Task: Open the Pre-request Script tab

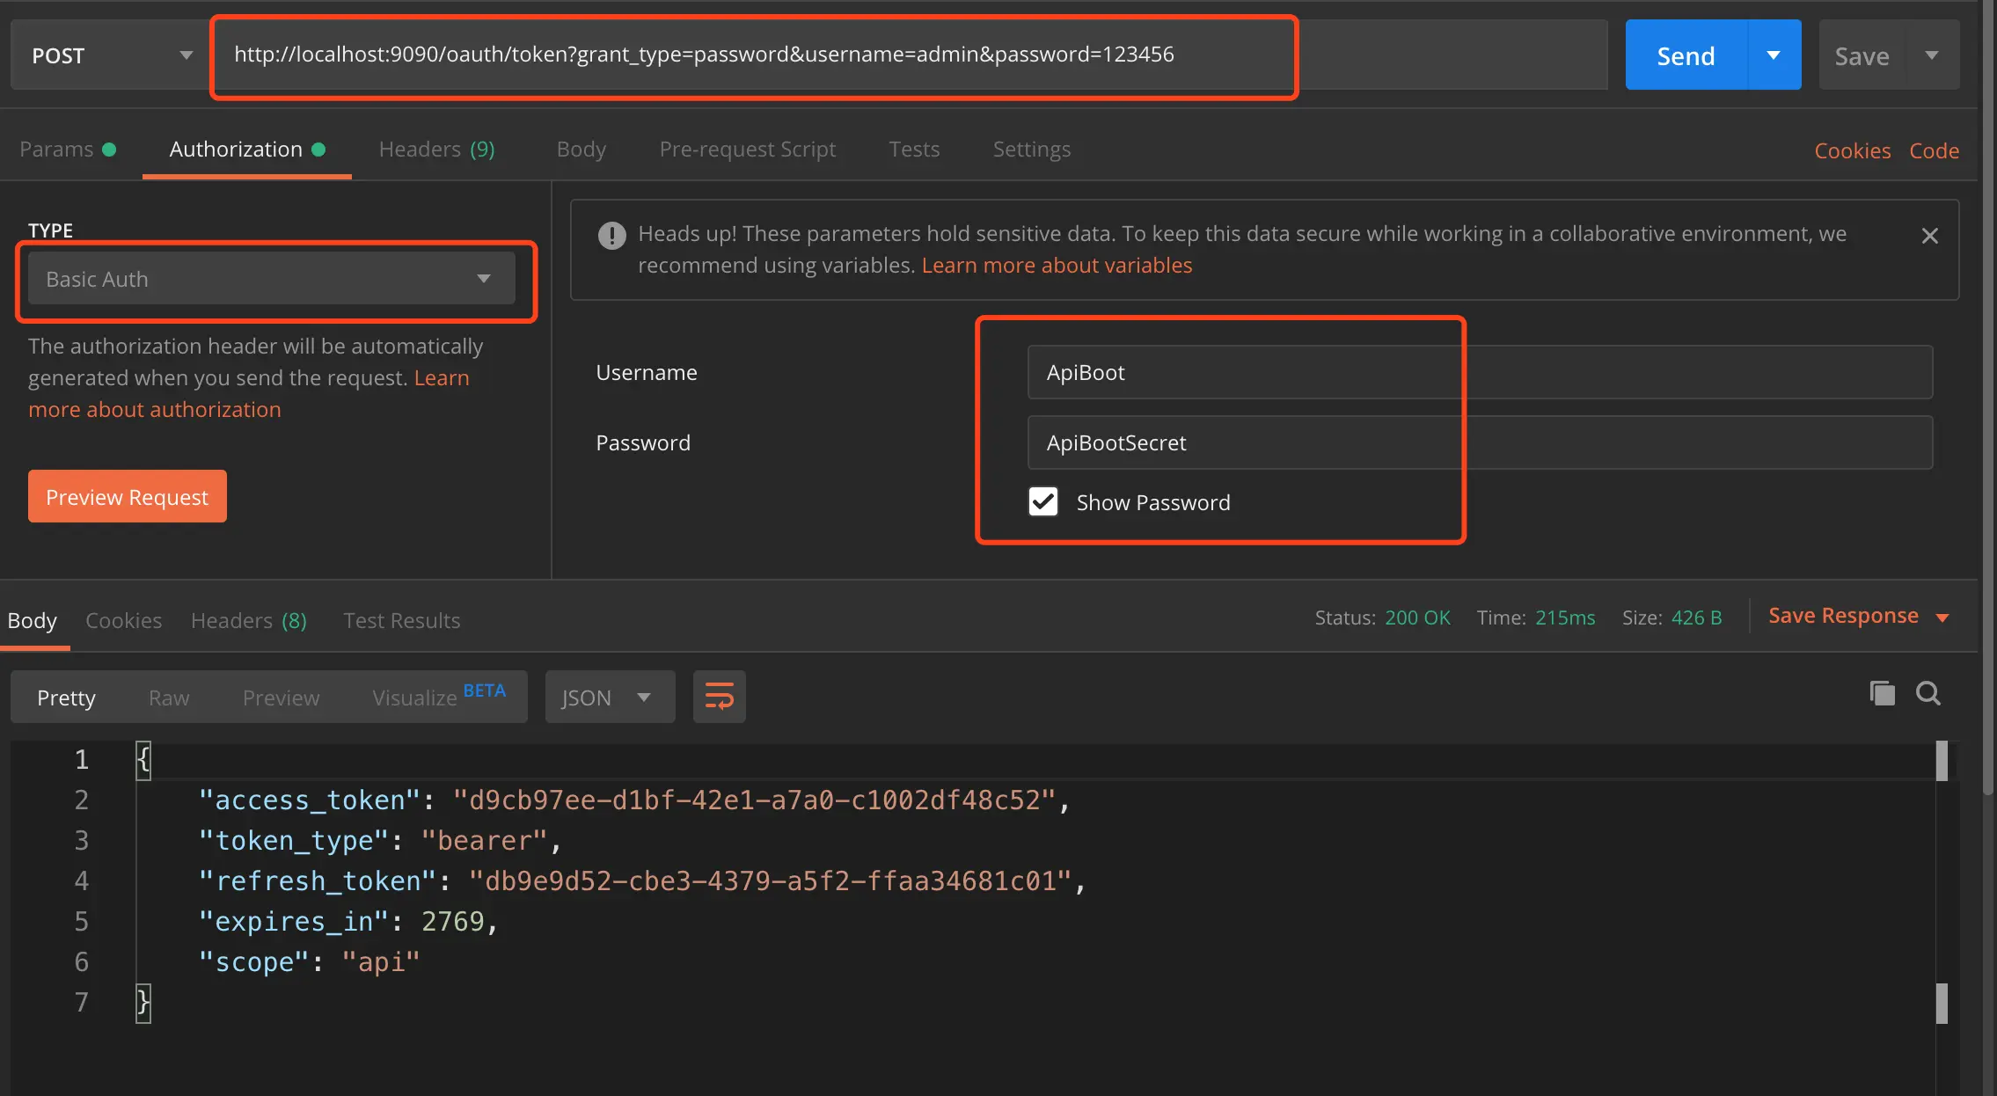Action: [747, 150]
